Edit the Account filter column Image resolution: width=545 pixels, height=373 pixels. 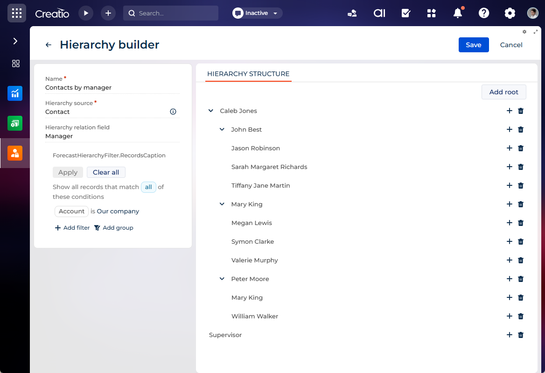[x=71, y=211]
